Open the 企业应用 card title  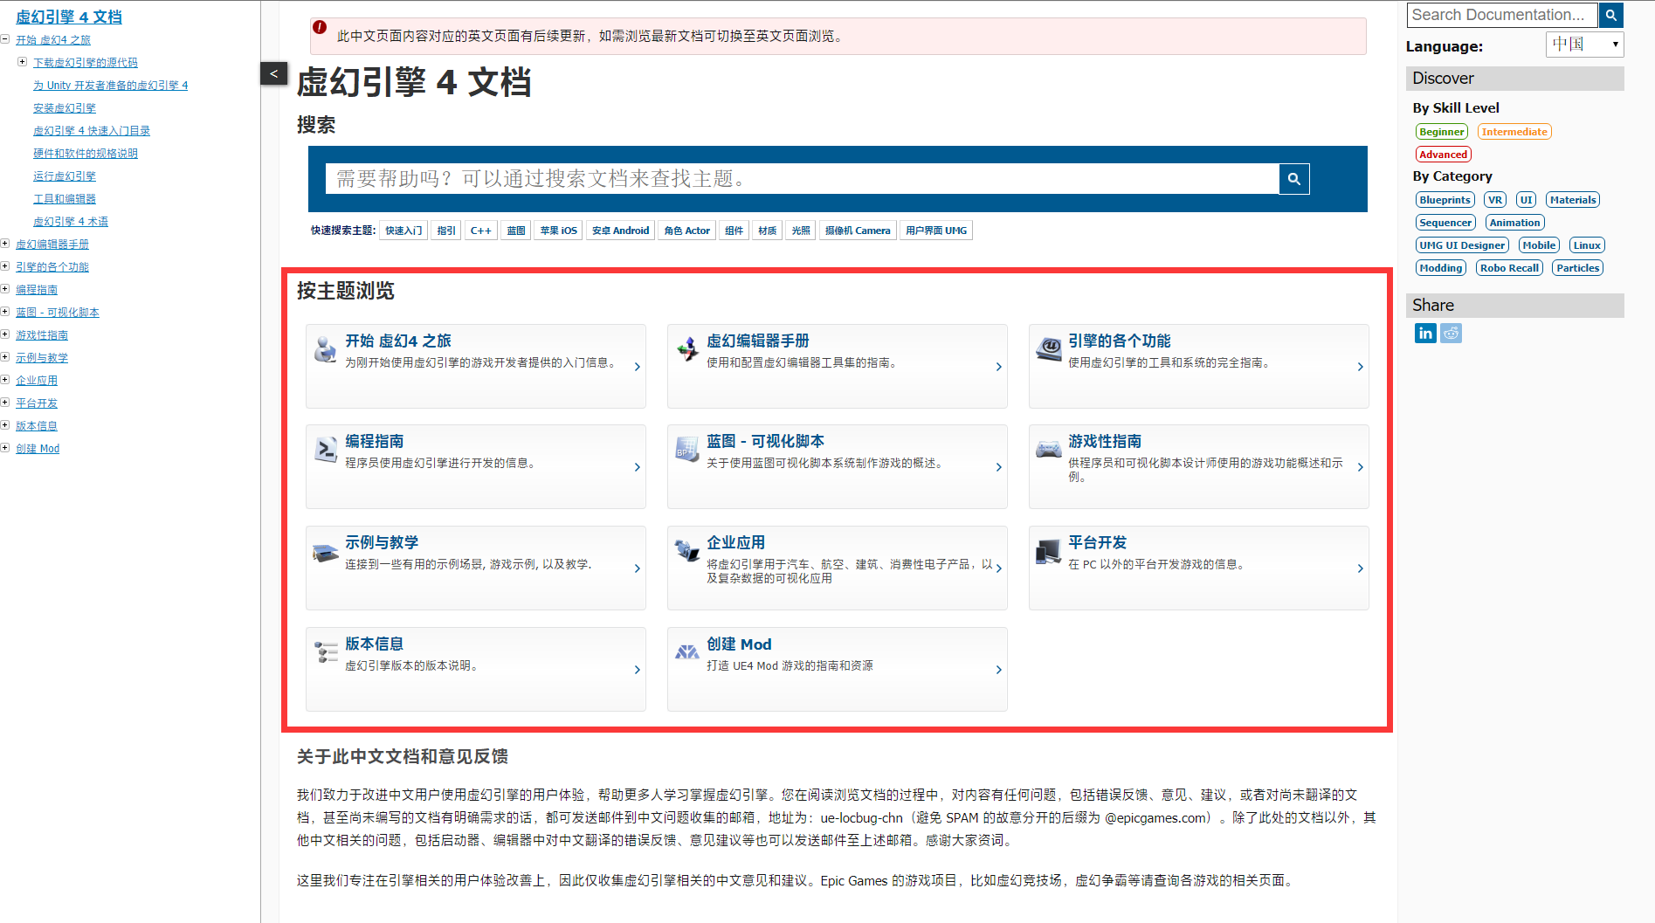coord(736,542)
